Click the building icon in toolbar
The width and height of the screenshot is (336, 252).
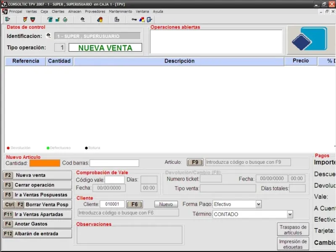[117, 20]
